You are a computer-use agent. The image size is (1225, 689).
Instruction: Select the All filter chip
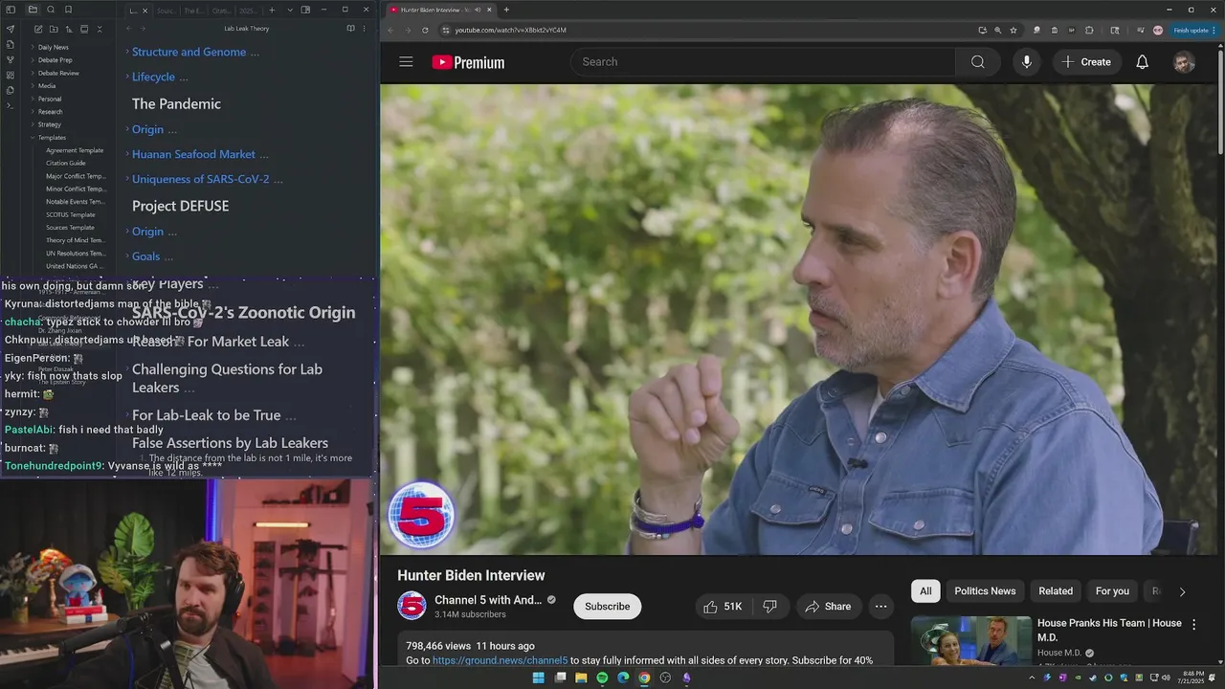925,591
